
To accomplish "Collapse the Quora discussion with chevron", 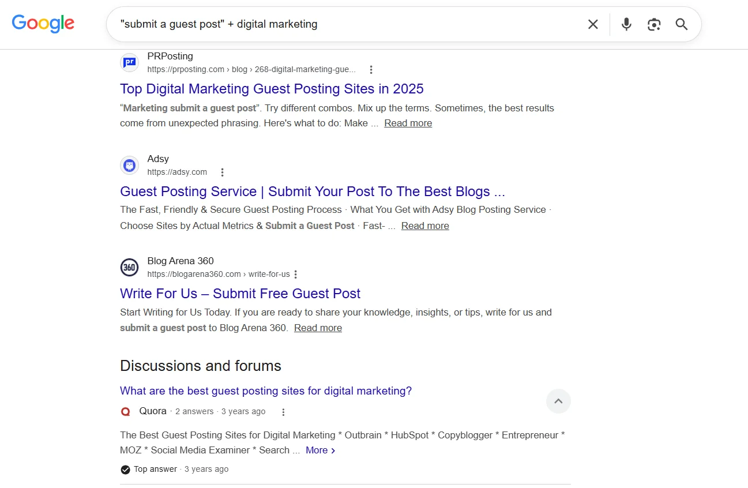I will 558,401.
